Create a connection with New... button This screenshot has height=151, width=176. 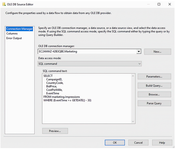click(158, 52)
